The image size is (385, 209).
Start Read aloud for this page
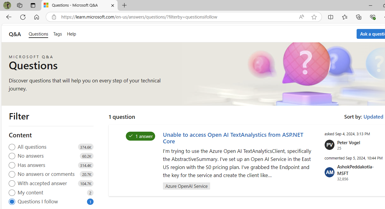tap(301, 17)
